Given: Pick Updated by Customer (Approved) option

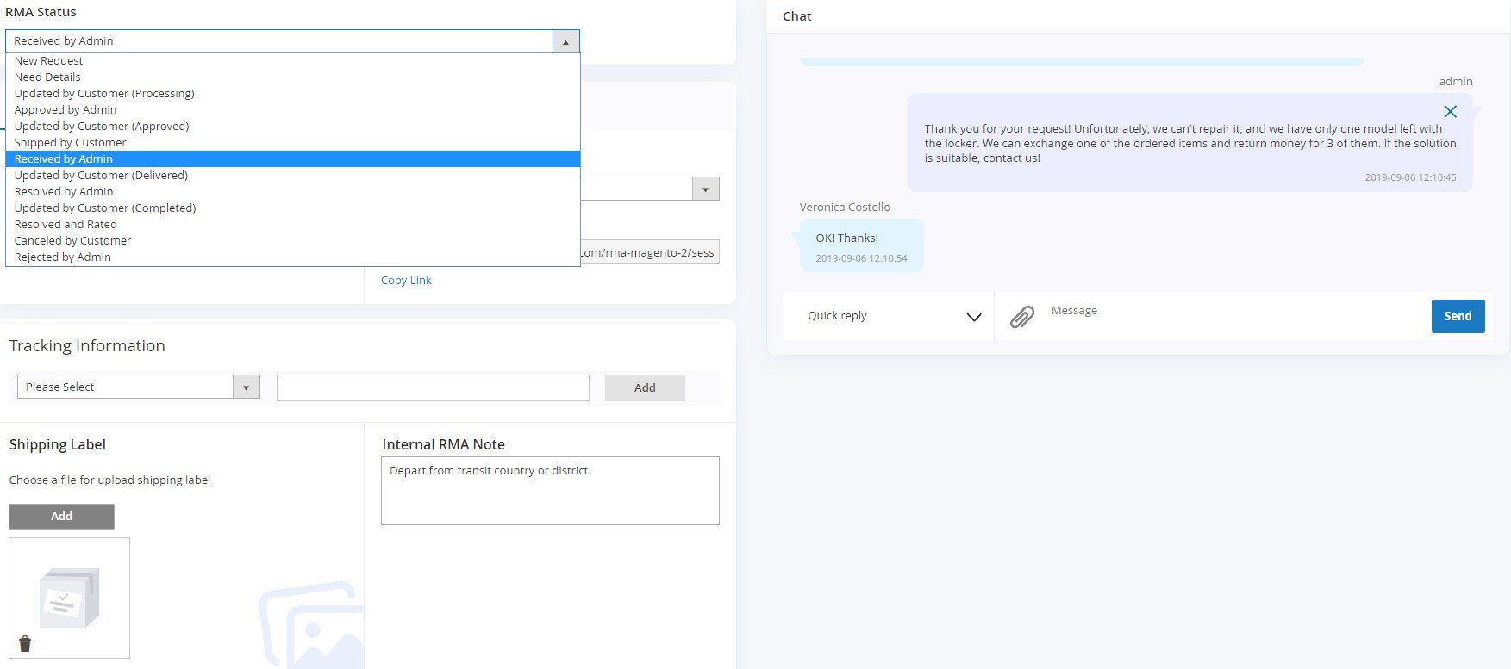Looking at the screenshot, I should click(x=293, y=127).
